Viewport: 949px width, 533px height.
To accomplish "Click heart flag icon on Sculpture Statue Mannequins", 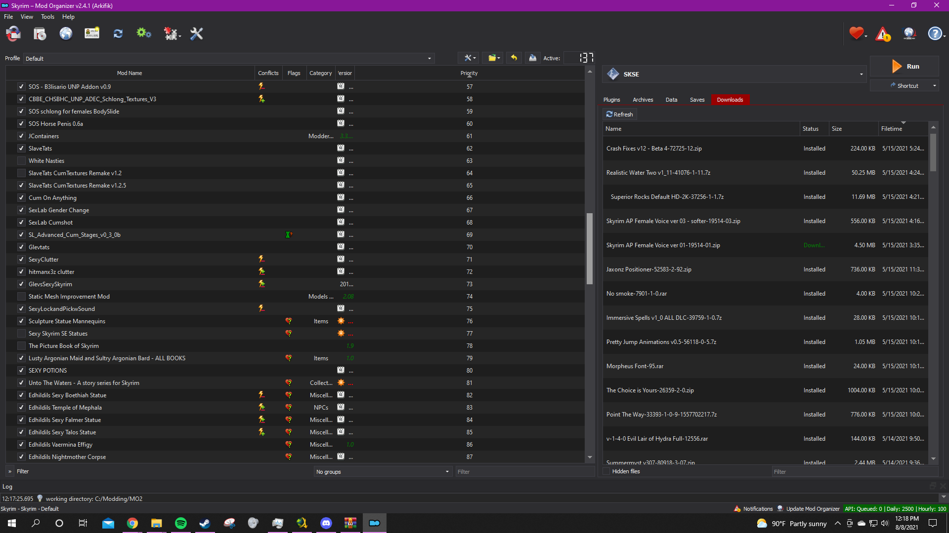I will point(289,321).
